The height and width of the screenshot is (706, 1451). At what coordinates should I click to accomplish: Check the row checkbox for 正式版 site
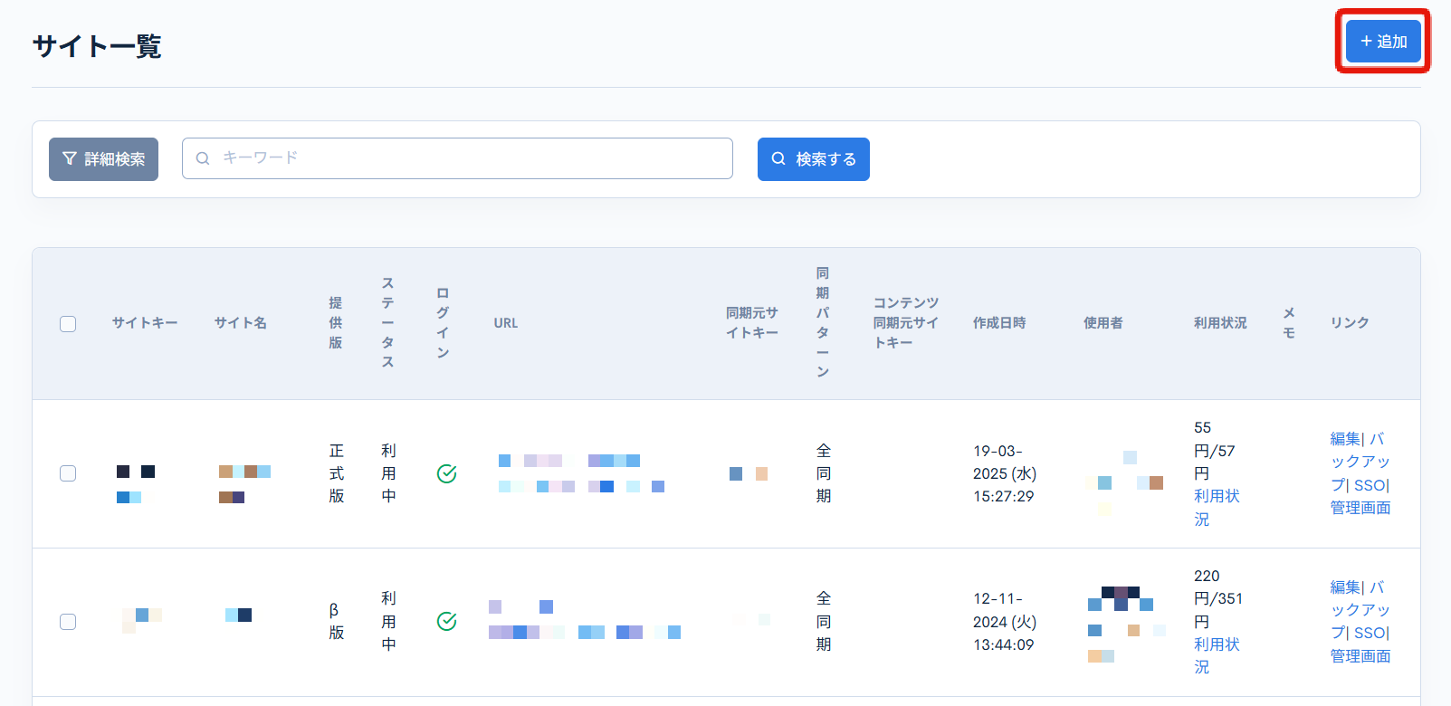pyautogui.click(x=68, y=473)
